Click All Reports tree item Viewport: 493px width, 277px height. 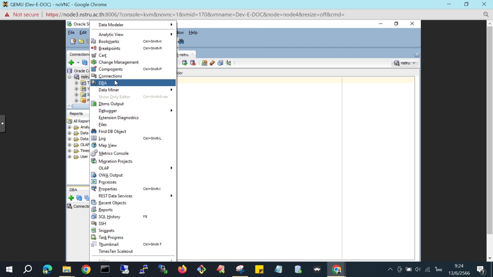pyautogui.click(x=78, y=121)
